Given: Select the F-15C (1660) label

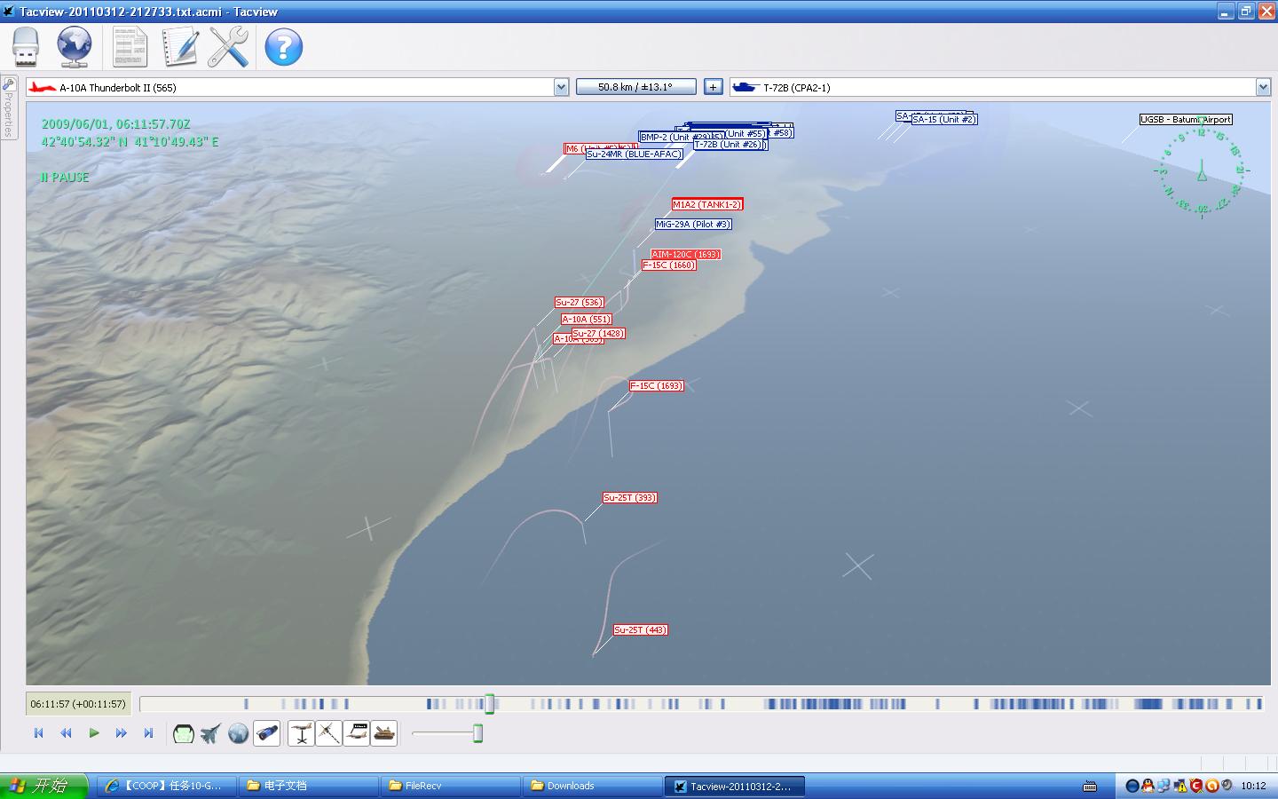Looking at the screenshot, I should pyautogui.click(x=669, y=265).
